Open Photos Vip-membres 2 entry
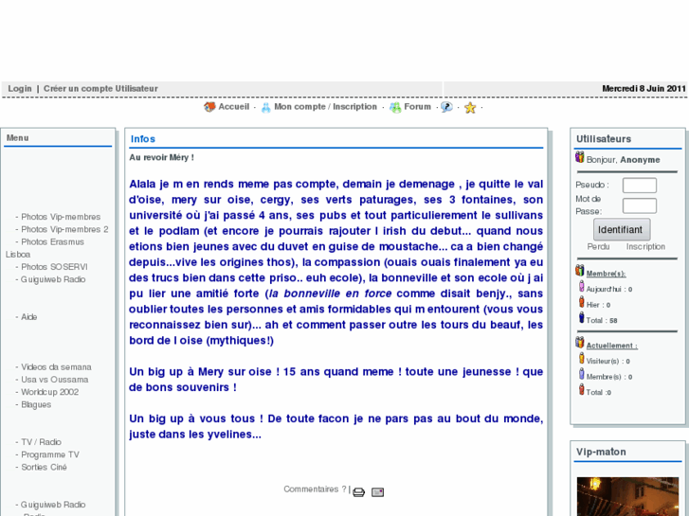The image size is (689, 516). 64,229
